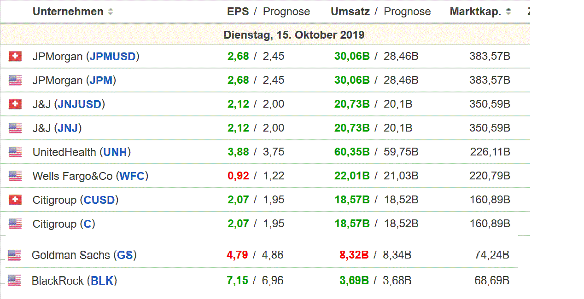Open the JNJ ticker link
The image size is (584, 299).
68,128
